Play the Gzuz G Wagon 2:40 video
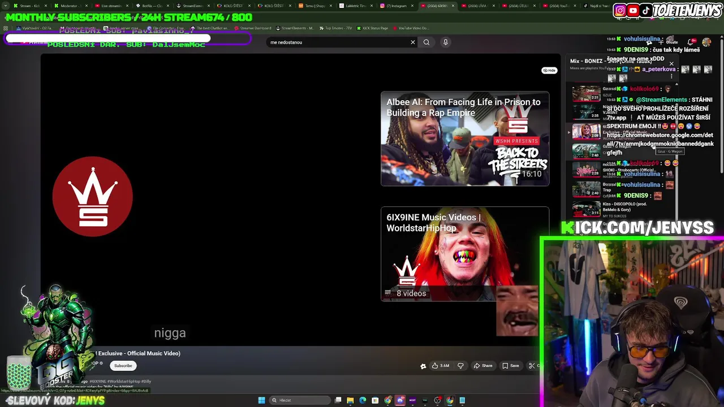The height and width of the screenshot is (407, 724). (587, 150)
